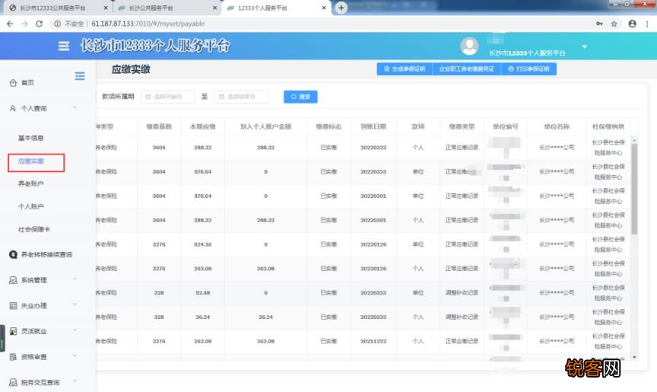The image size is (657, 392).
Task: Click the icon beside 养老转移接续查询
Action: tap(13, 254)
